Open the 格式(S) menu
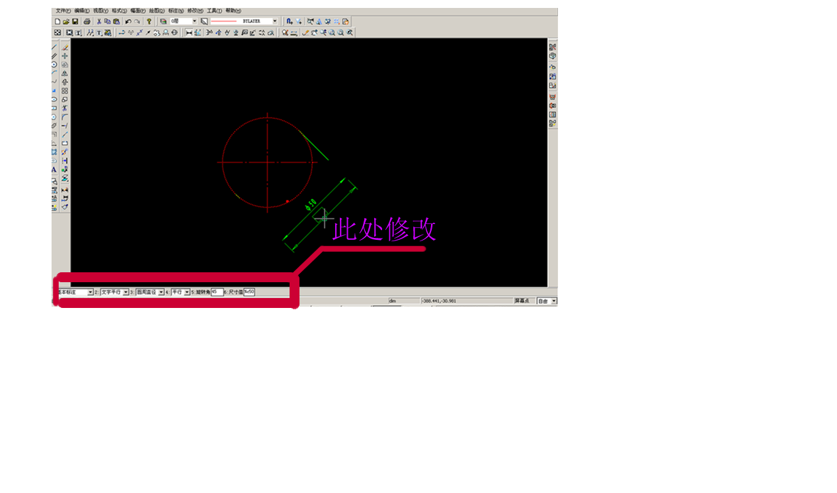 [x=119, y=11]
